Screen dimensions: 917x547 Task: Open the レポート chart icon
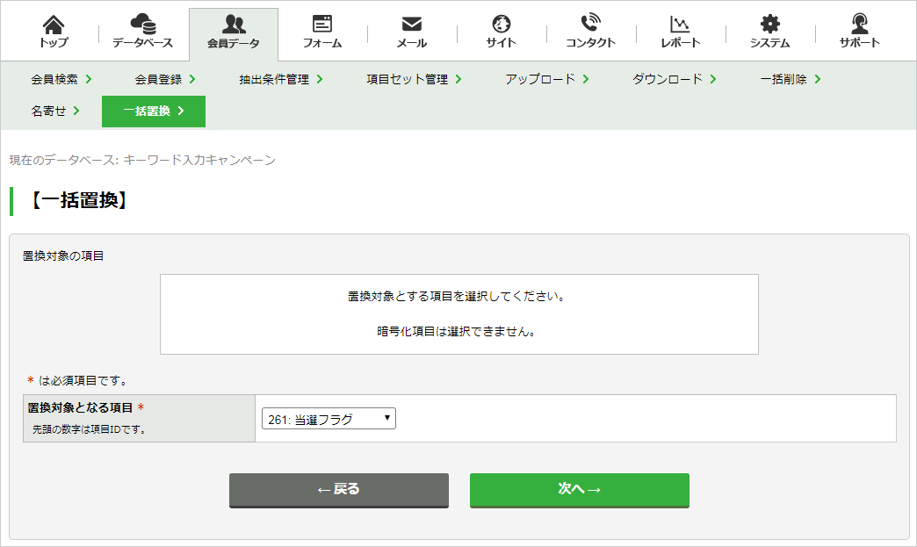pyautogui.click(x=680, y=24)
